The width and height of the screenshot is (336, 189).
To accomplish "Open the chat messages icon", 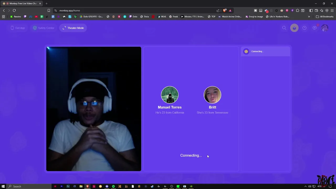I will click(314, 28).
